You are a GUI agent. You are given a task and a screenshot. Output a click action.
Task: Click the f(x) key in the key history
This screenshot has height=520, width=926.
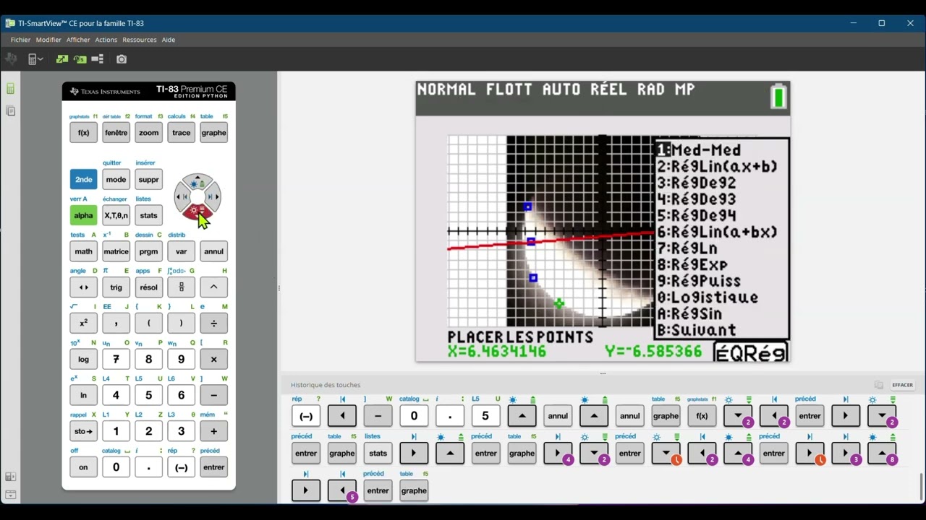point(702,415)
